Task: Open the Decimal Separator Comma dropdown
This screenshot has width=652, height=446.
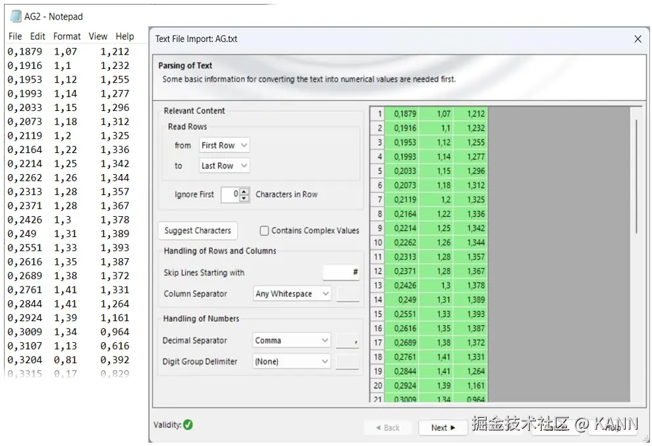Action: point(292,340)
